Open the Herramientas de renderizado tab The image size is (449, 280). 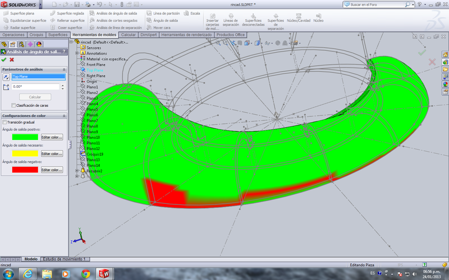(187, 35)
